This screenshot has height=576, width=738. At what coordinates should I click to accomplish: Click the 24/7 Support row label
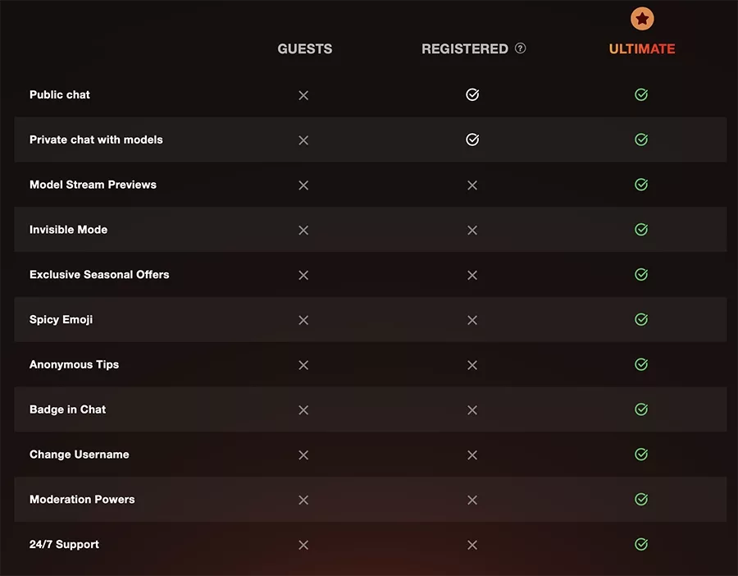tap(64, 544)
